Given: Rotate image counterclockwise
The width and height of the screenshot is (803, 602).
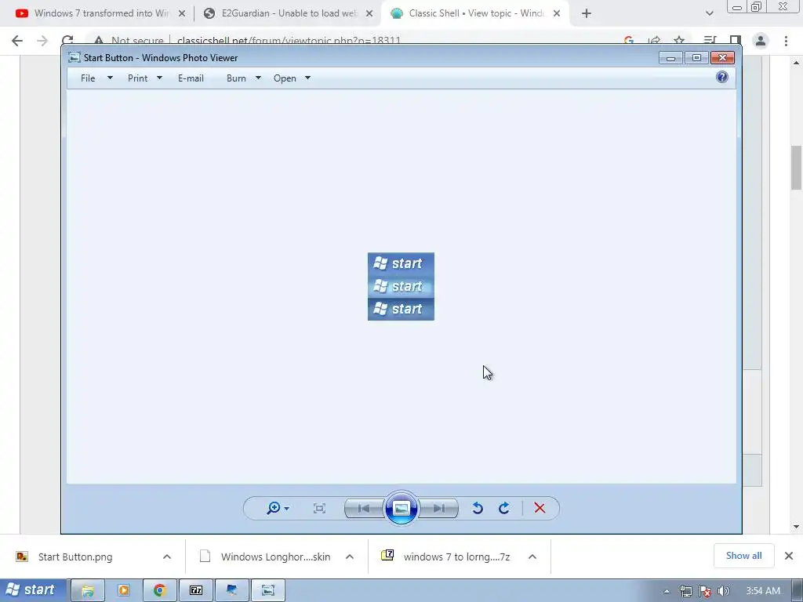Looking at the screenshot, I should coord(478,508).
